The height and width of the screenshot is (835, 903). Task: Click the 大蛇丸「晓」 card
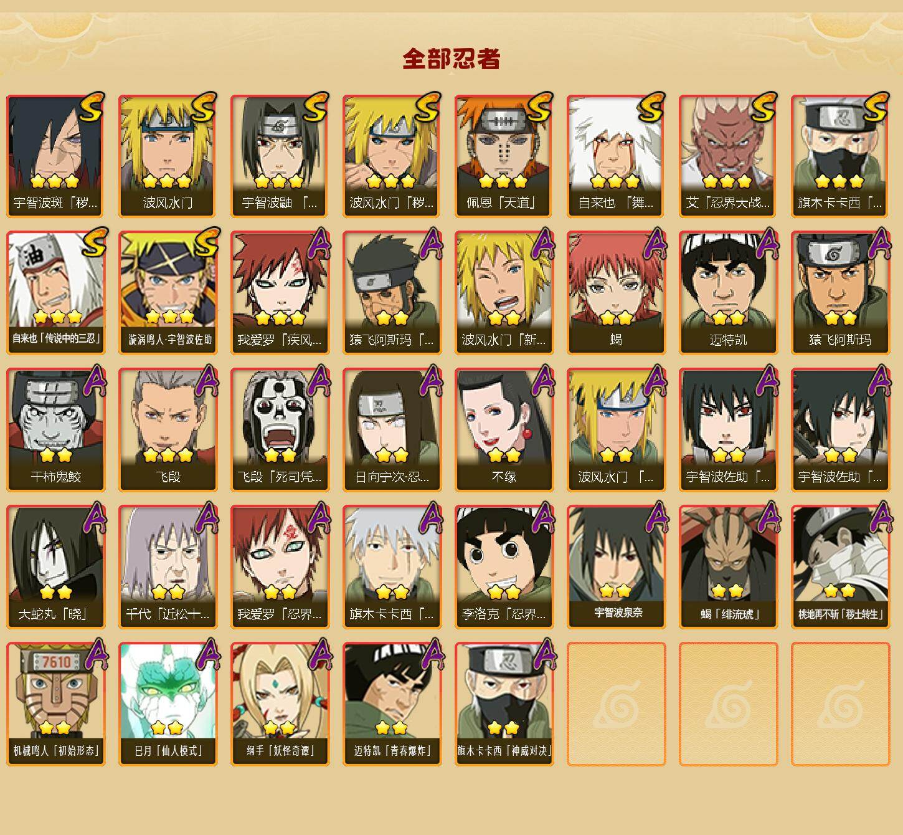coord(56,567)
